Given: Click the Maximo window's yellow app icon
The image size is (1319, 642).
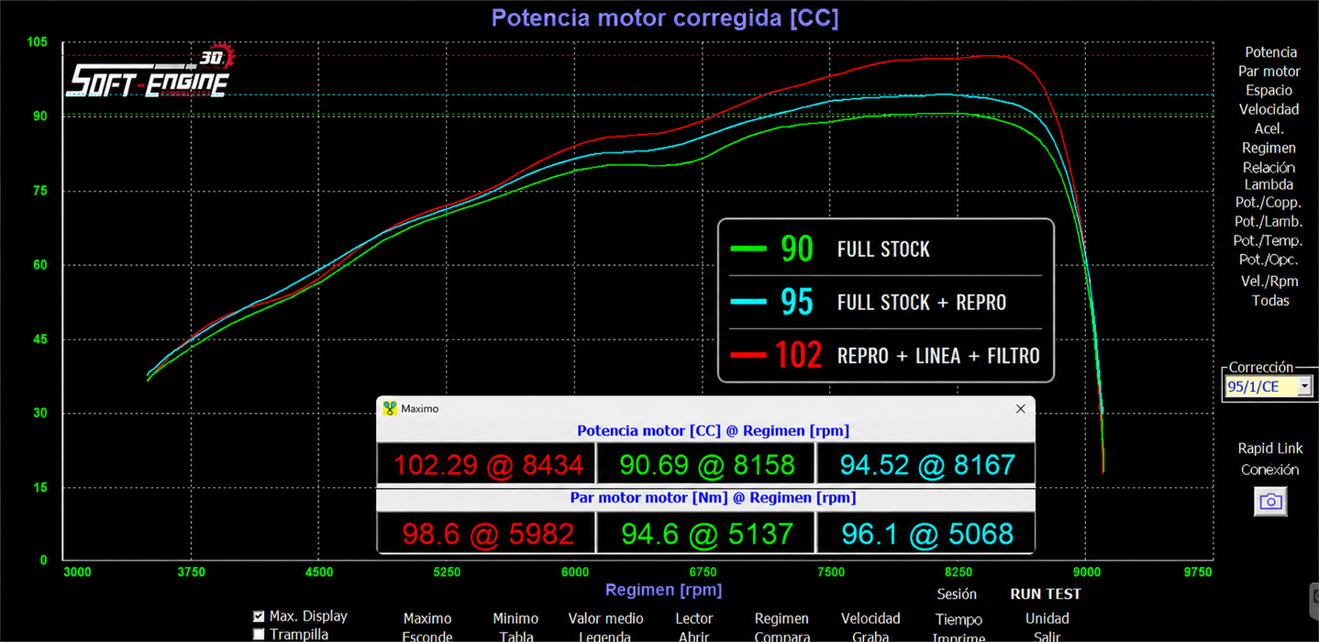Looking at the screenshot, I should click(390, 408).
